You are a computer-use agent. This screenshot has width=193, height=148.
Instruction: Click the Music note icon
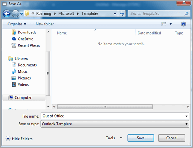14,71
